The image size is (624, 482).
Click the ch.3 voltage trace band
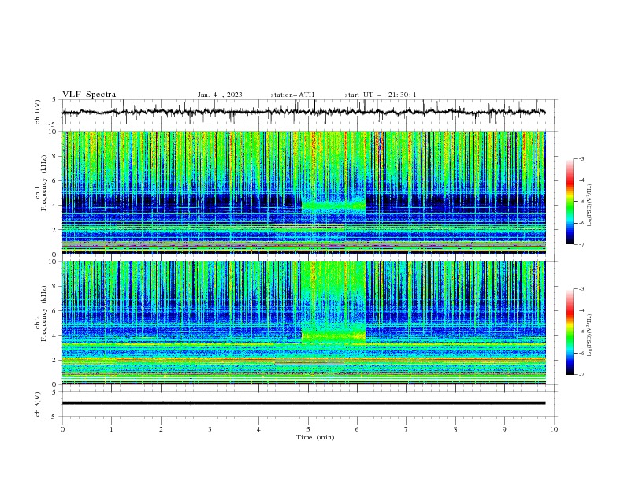tap(303, 403)
